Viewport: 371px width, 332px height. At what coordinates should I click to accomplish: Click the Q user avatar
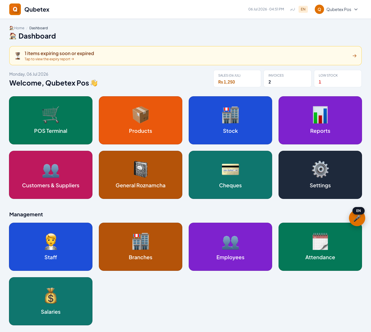point(319,9)
